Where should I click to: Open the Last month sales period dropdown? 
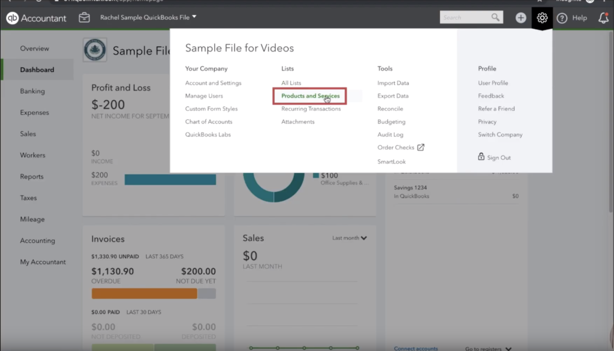click(x=350, y=238)
